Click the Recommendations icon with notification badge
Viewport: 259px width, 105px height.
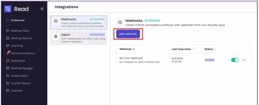tap(8, 53)
